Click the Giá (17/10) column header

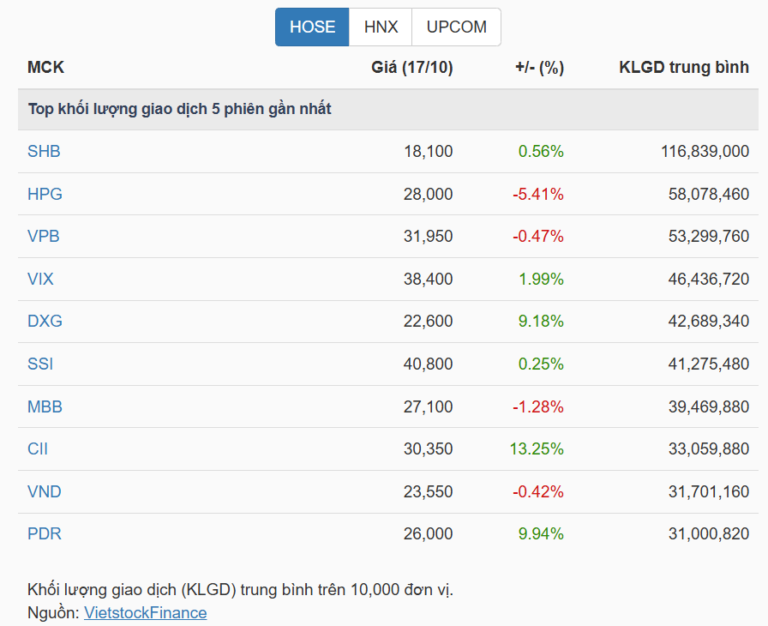click(x=411, y=69)
